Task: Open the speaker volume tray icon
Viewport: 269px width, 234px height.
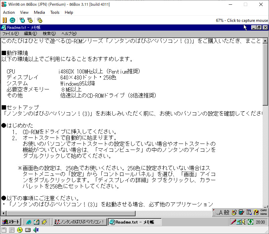Action: [244, 222]
